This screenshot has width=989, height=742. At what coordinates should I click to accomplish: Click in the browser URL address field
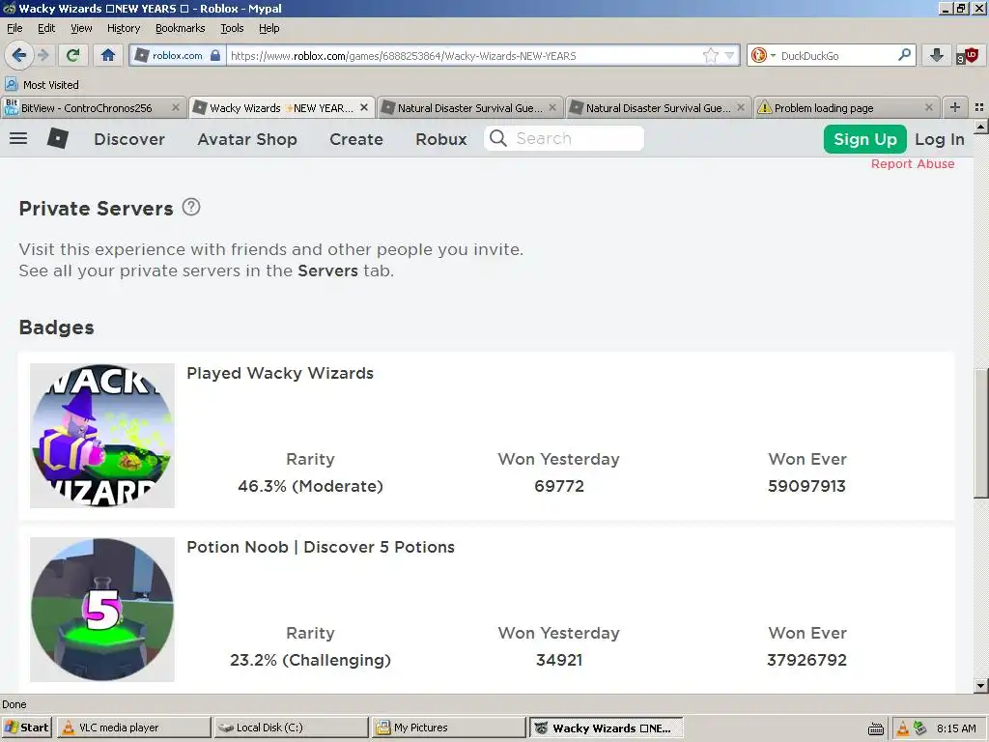pos(464,55)
